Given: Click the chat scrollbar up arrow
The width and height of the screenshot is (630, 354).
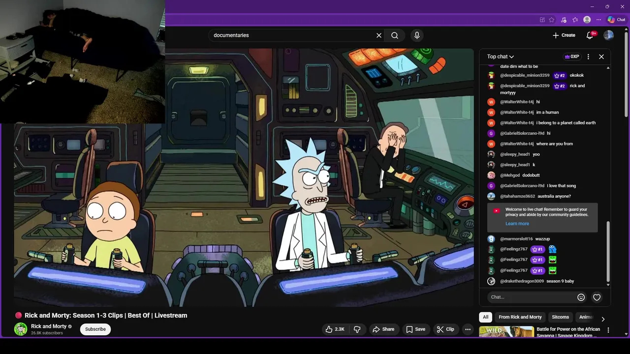Looking at the screenshot, I should [x=608, y=68].
